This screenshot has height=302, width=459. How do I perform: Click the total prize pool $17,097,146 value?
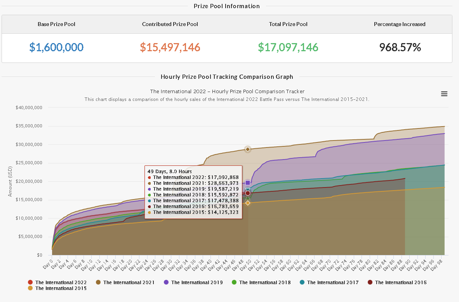288,47
